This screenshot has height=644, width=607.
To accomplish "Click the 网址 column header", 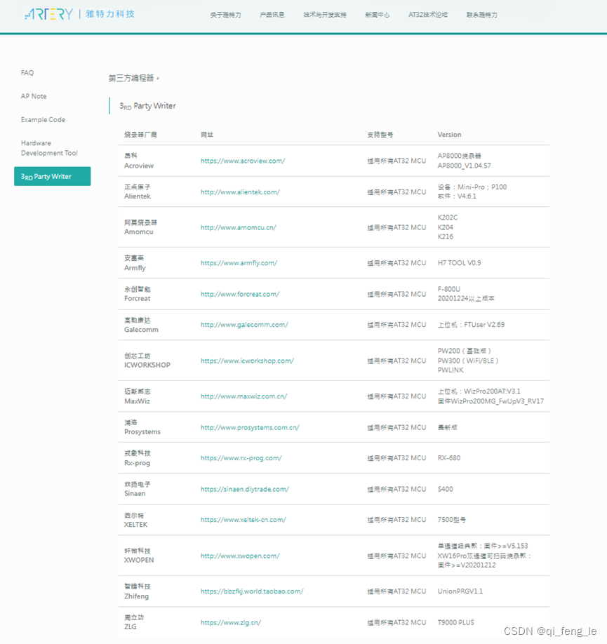I will pos(207,134).
